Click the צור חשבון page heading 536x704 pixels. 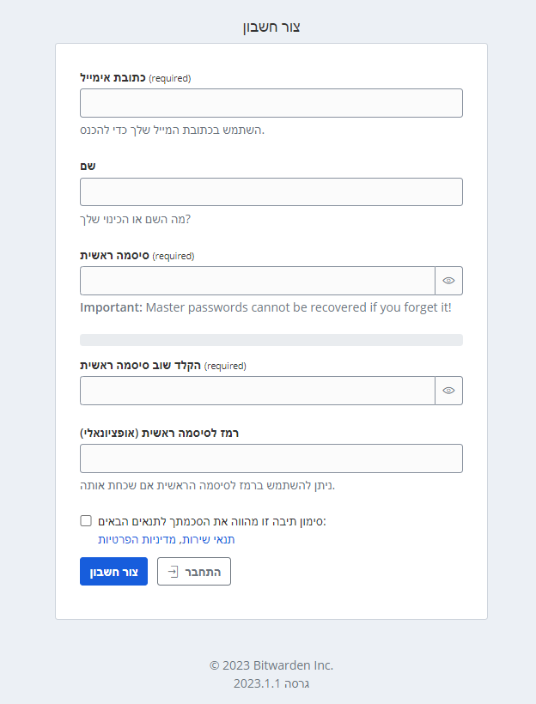[271, 27]
